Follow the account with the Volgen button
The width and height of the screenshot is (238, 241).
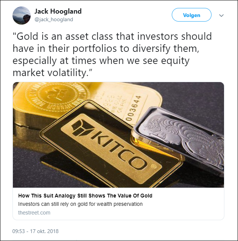(x=191, y=15)
